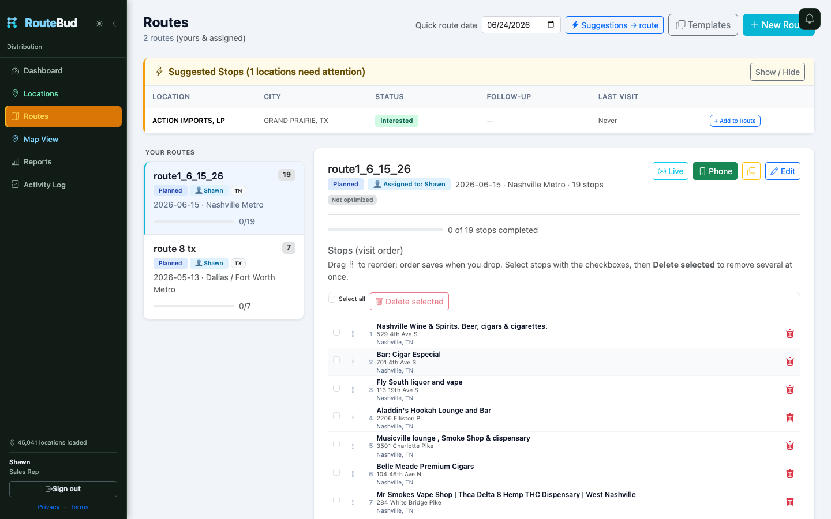This screenshot has height=519, width=831.
Task: Open the route 8 tx route card
Action: click(224, 277)
